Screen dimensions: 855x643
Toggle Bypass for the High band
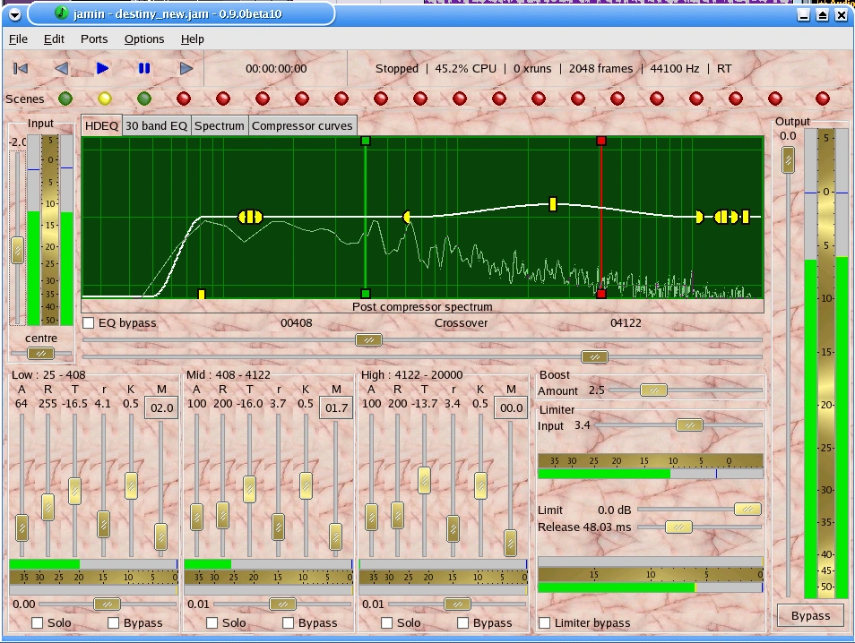(x=462, y=622)
